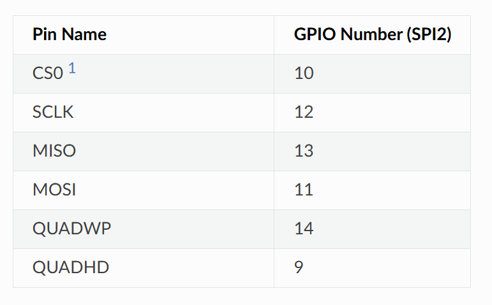
Task: Click the GPIO Number (SPI2) column header
Action: tap(373, 35)
